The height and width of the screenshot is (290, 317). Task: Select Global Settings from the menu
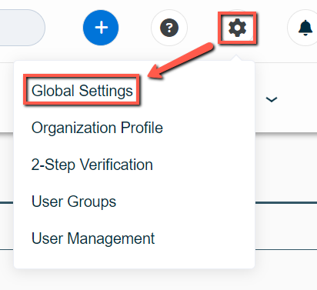[x=82, y=91]
